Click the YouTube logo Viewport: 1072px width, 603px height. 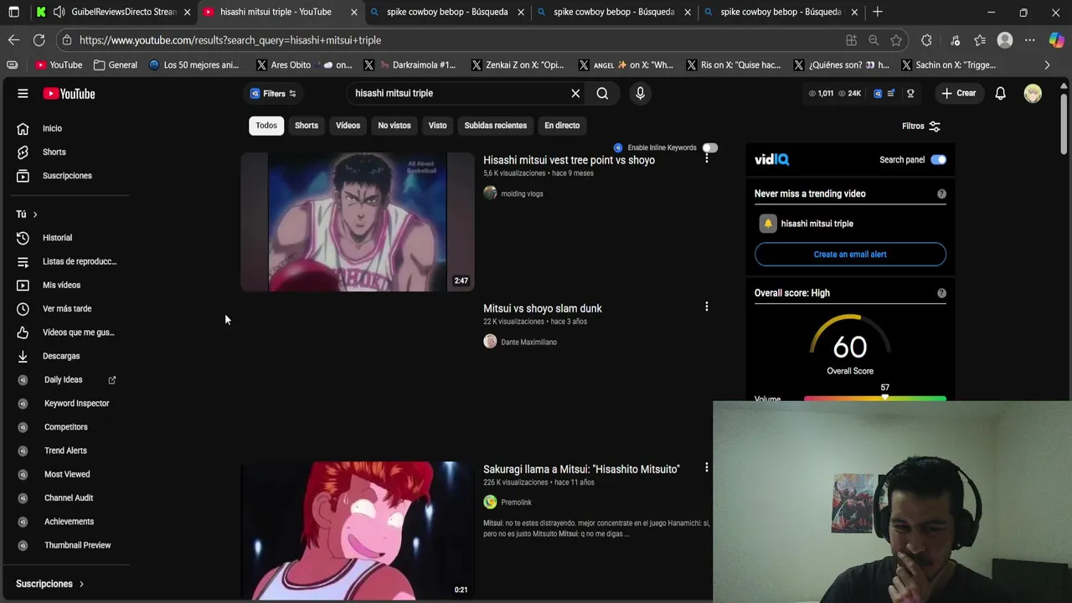[69, 94]
